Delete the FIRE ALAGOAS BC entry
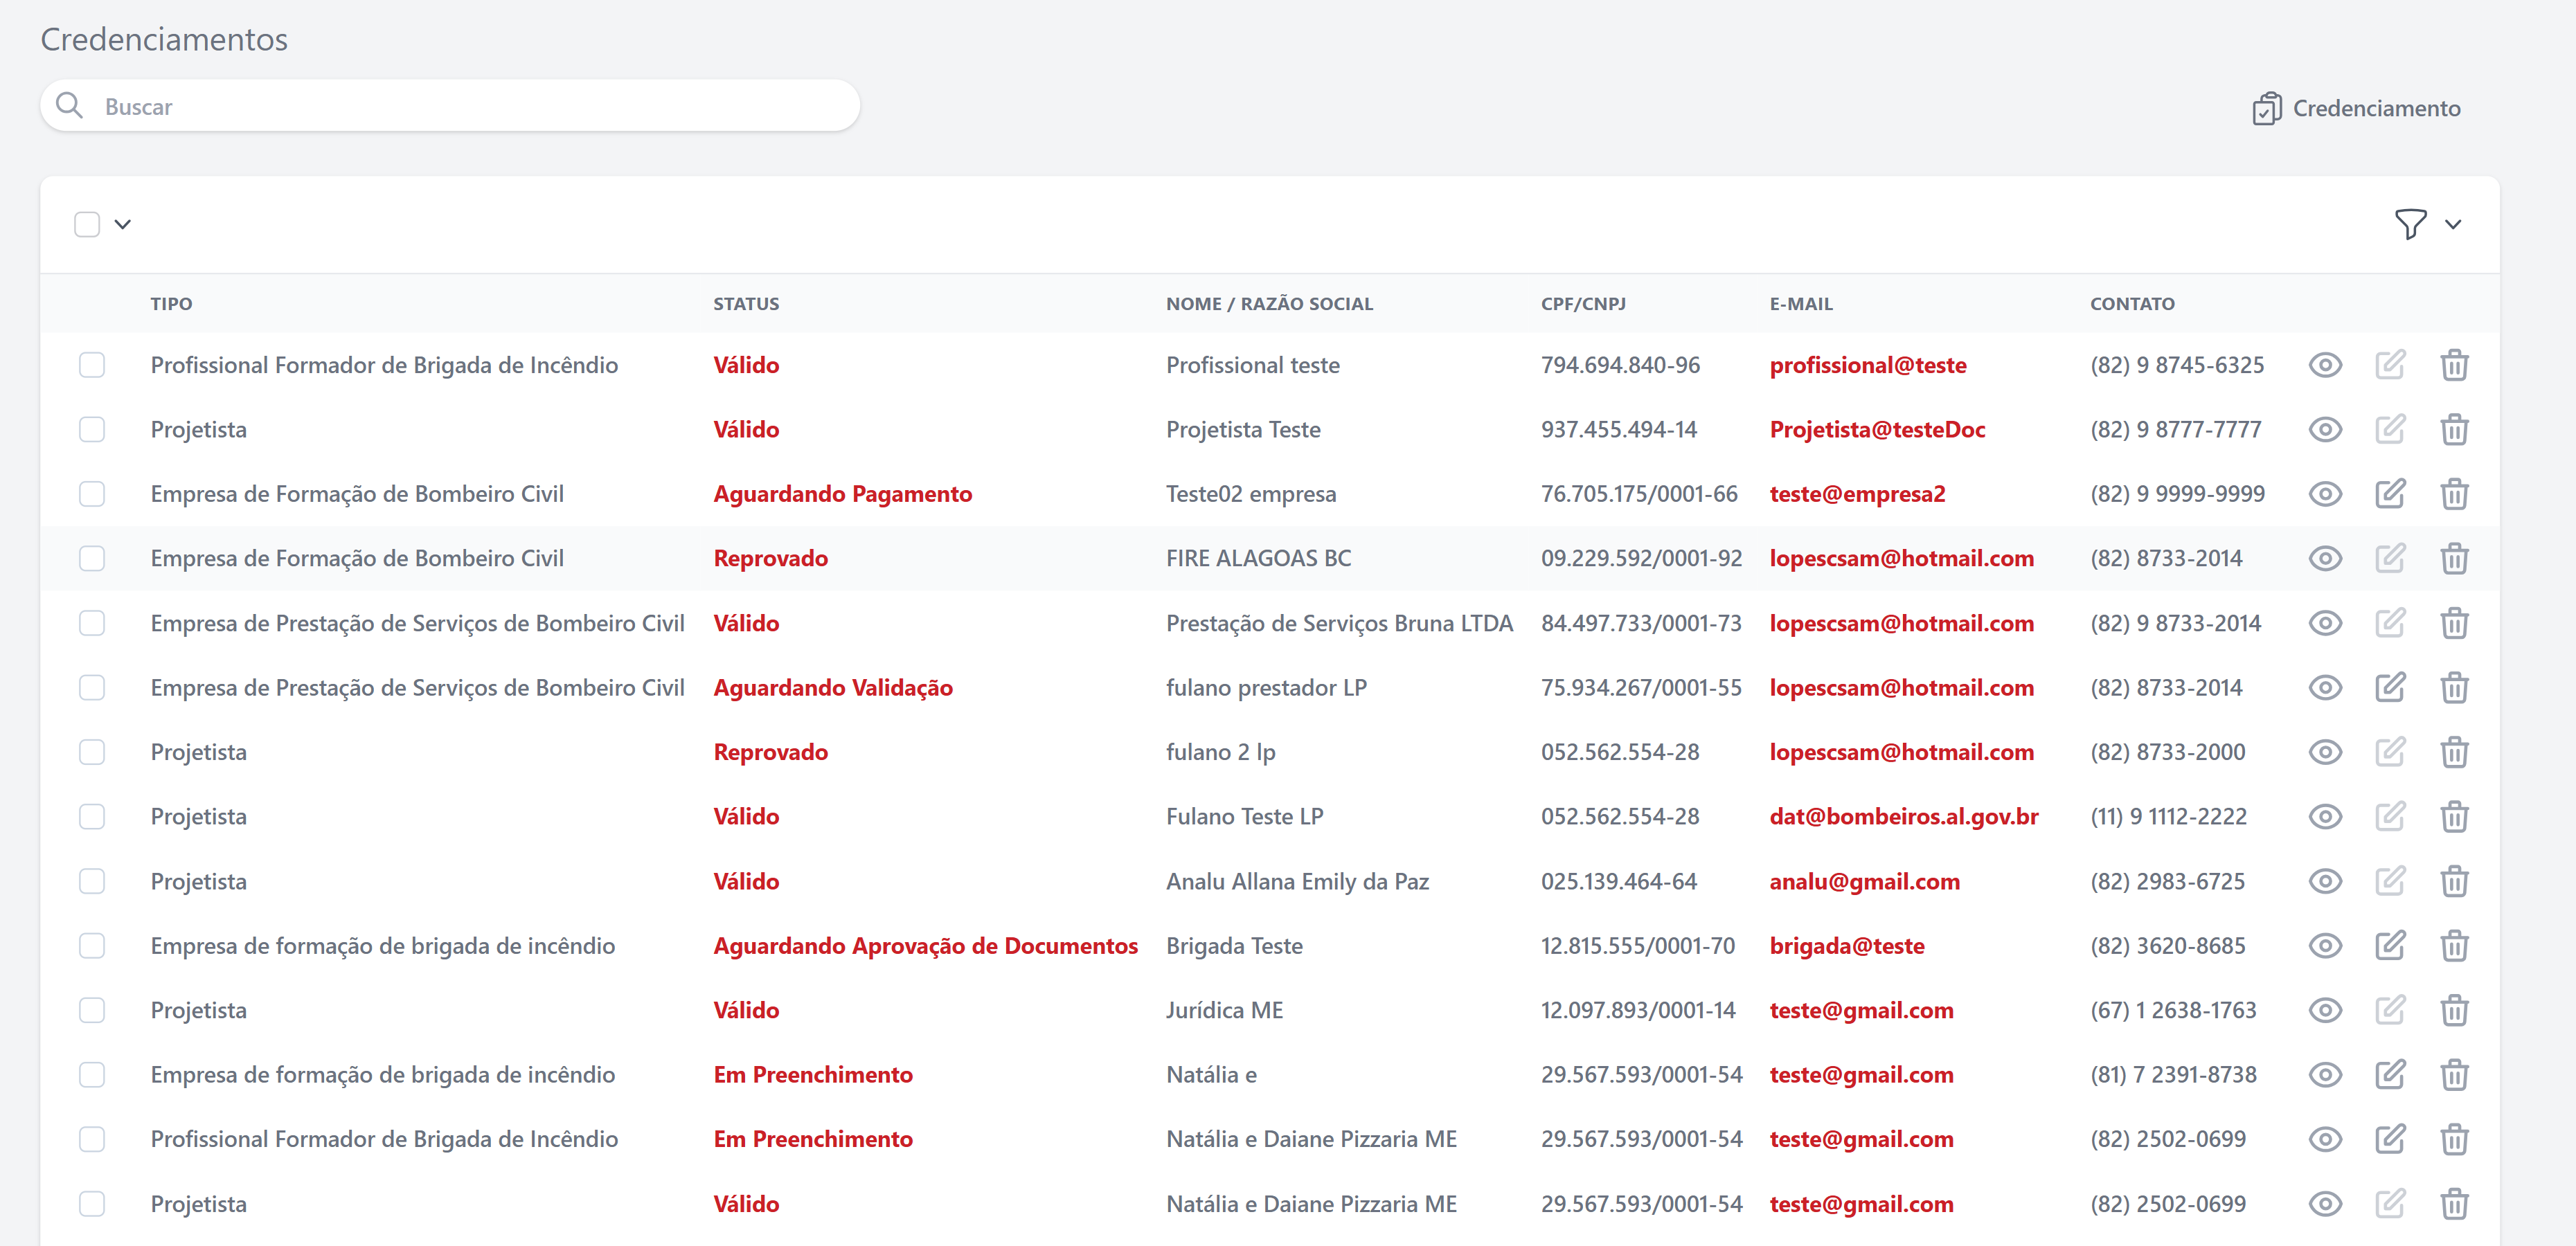 (2454, 558)
